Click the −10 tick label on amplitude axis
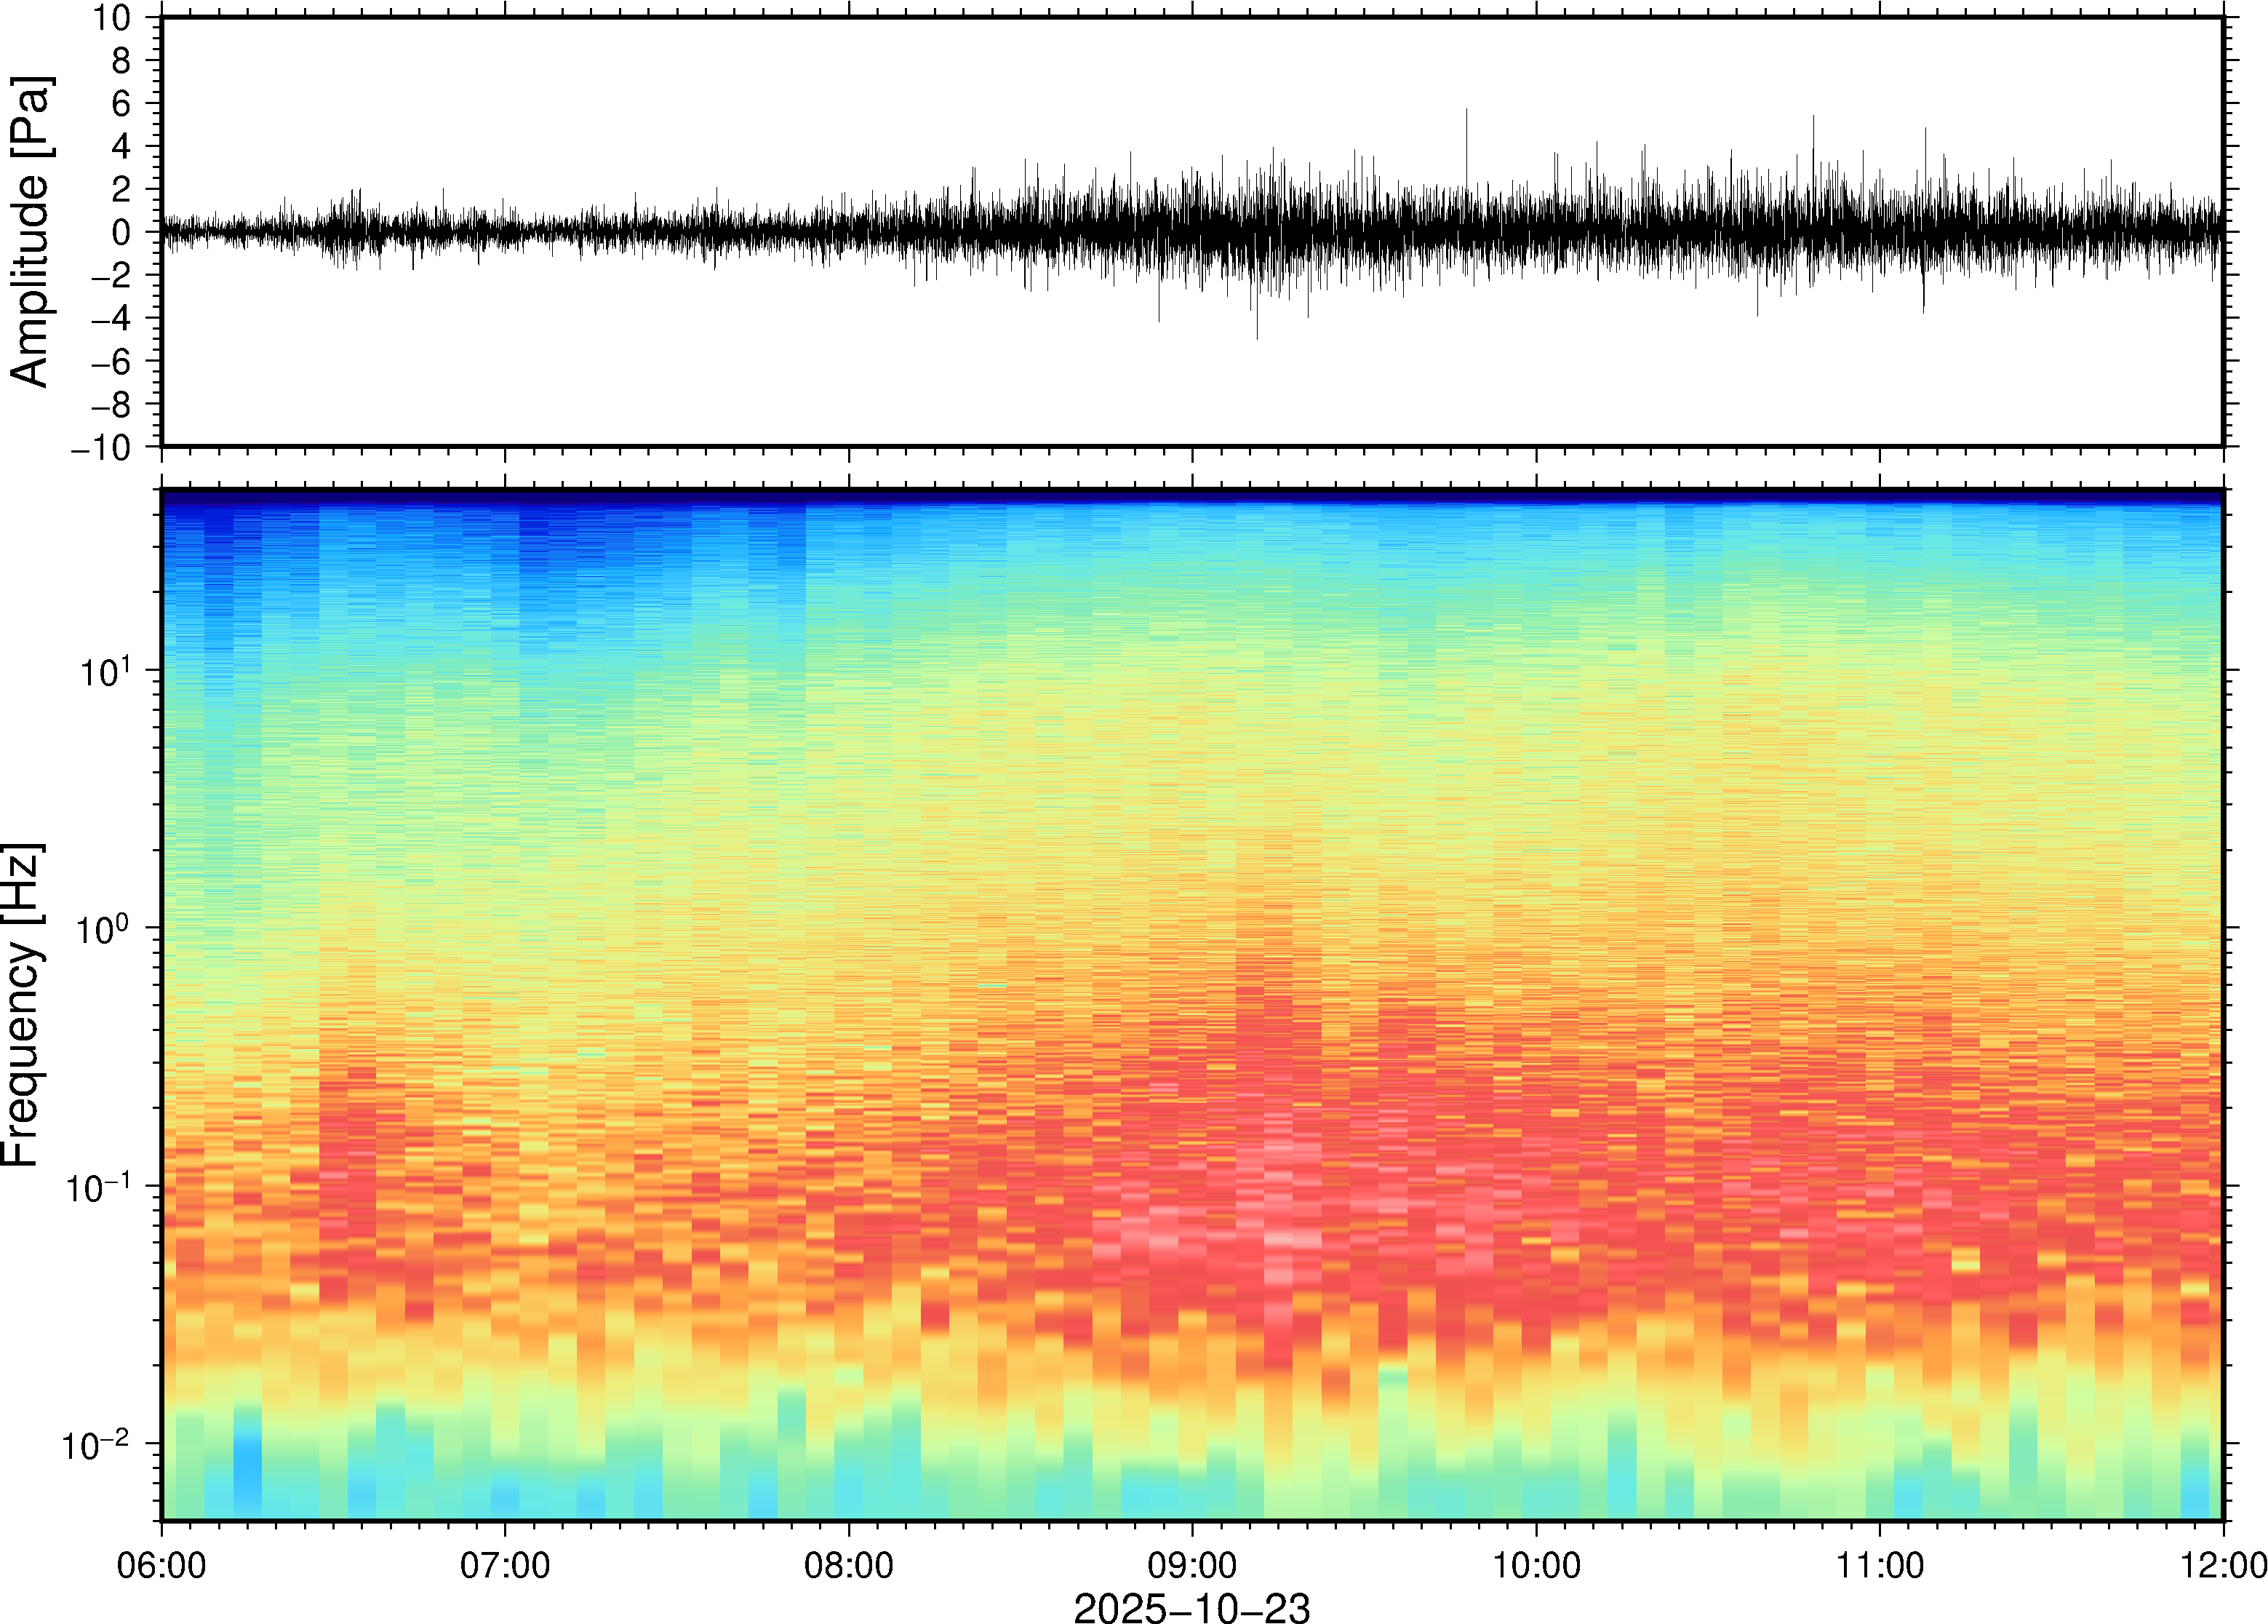The image size is (2268, 1624). tap(100, 448)
